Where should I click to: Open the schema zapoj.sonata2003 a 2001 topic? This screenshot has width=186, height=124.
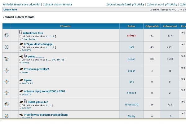coord(44,91)
